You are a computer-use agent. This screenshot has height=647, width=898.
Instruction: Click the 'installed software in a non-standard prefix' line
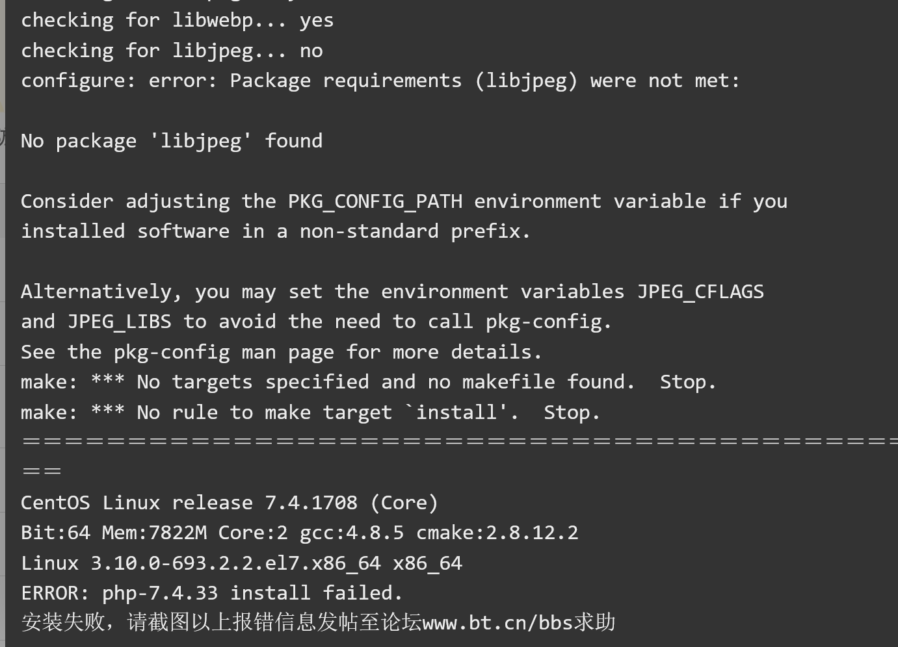276,231
